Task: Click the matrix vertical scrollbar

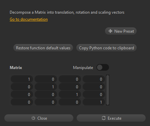Action: pos(108,90)
